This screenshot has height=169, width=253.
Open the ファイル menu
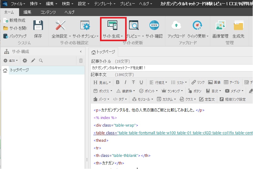18,4
